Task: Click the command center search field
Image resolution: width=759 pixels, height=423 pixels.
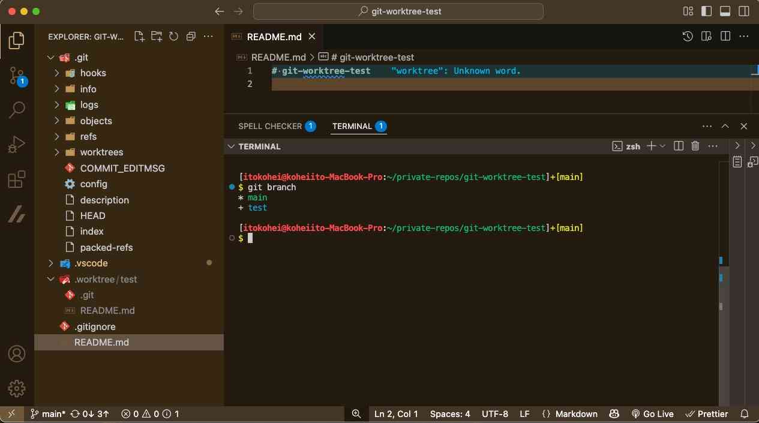Action: 398,11
